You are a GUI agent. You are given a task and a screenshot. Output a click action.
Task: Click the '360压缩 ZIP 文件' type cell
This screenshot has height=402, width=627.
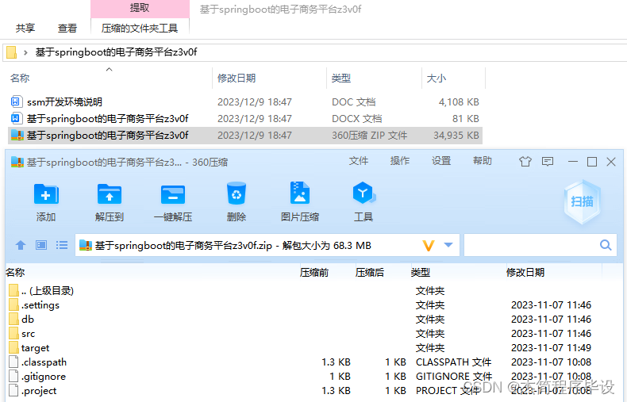click(370, 136)
